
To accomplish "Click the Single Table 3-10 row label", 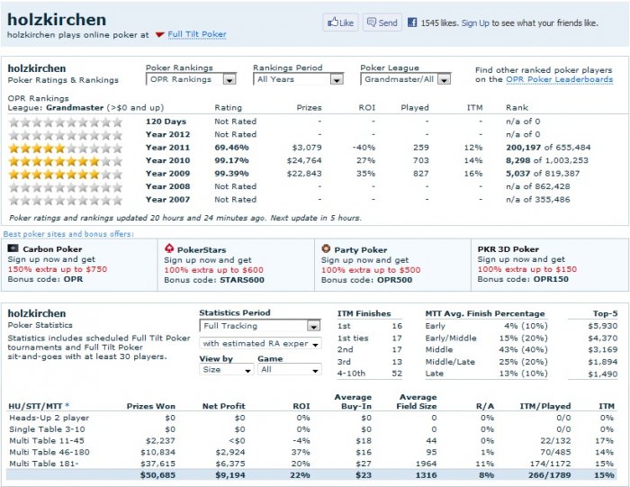I will tap(47, 429).
